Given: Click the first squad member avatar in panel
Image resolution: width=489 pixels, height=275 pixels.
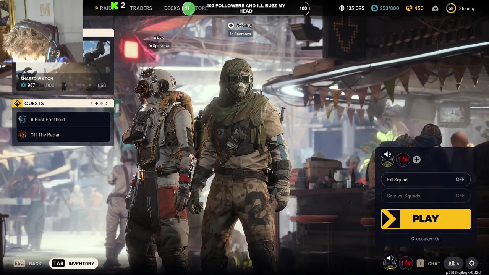Looking at the screenshot, I should coord(387,159).
